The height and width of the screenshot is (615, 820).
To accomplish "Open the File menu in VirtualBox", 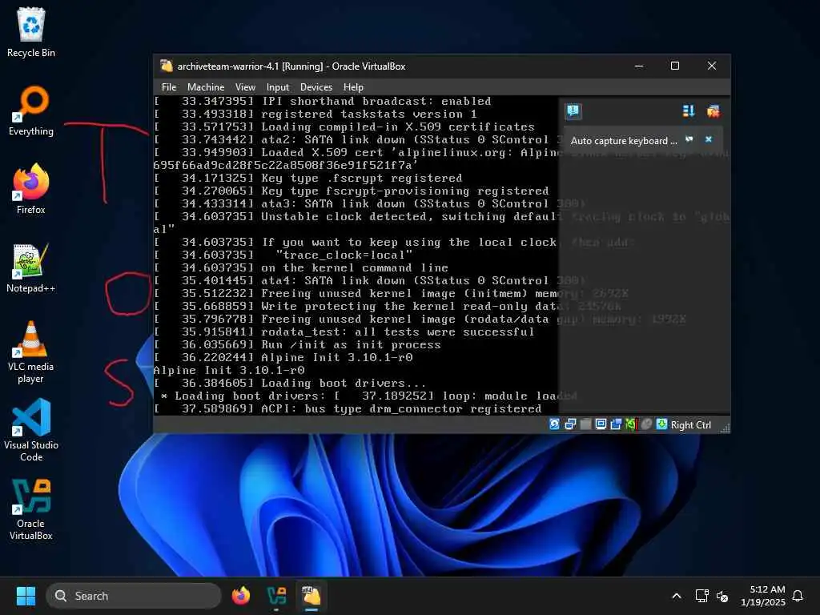I will pos(169,86).
